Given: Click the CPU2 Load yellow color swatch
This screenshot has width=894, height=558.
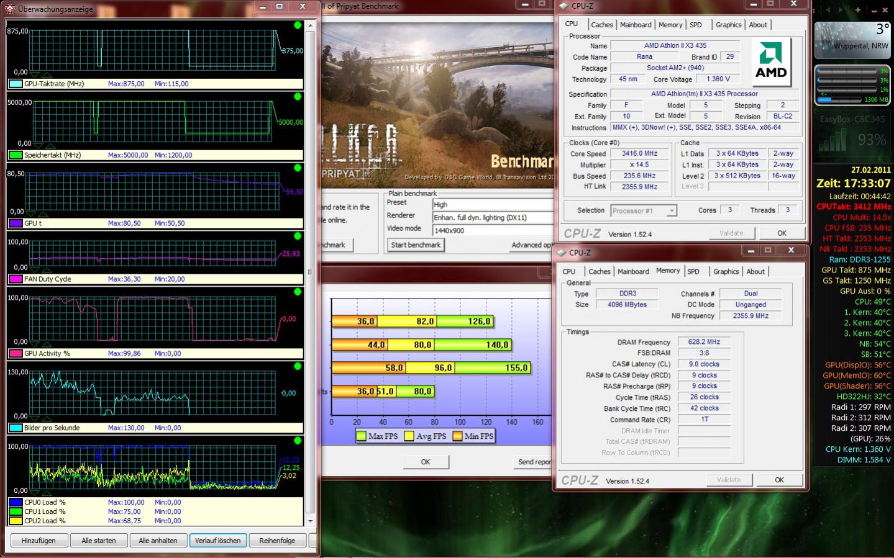Looking at the screenshot, I should coord(16,521).
